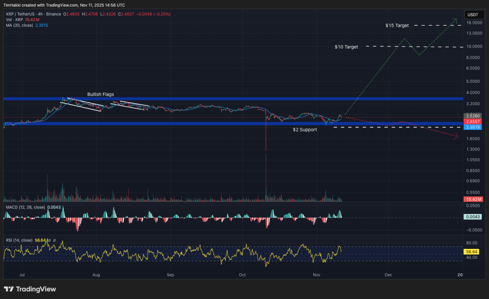Screen dimensions: 489x299
Task: Select Dec on the time axis
Action: [x=388, y=275]
